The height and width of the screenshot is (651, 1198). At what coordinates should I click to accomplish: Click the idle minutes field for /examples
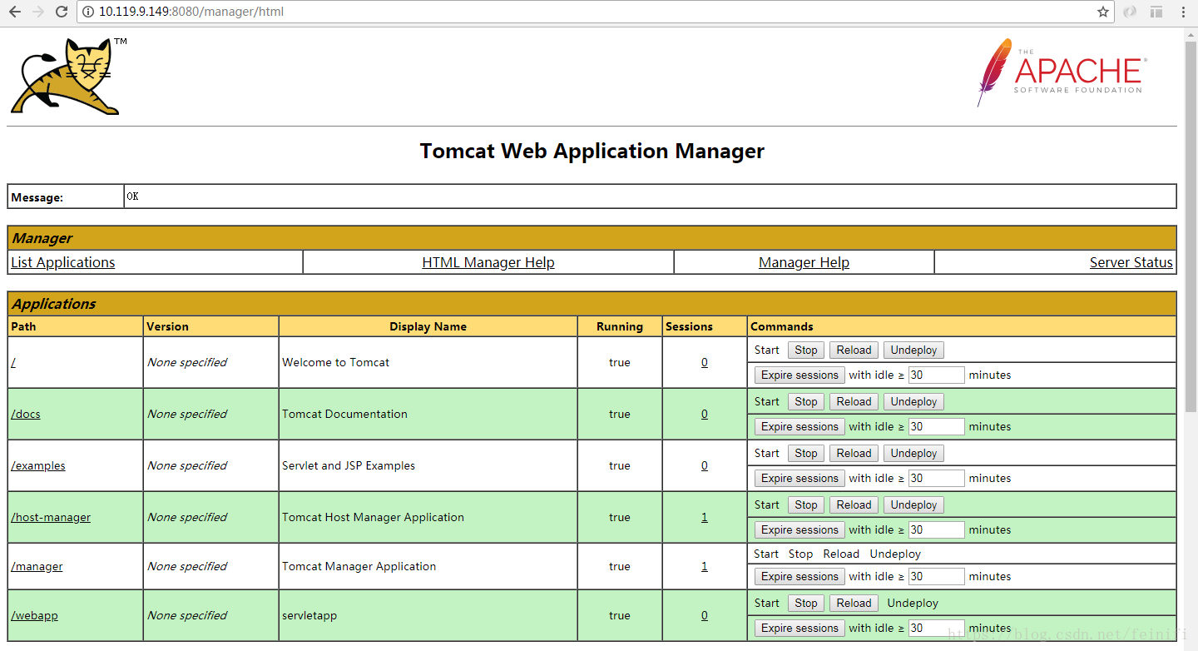(x=937, y=479)
